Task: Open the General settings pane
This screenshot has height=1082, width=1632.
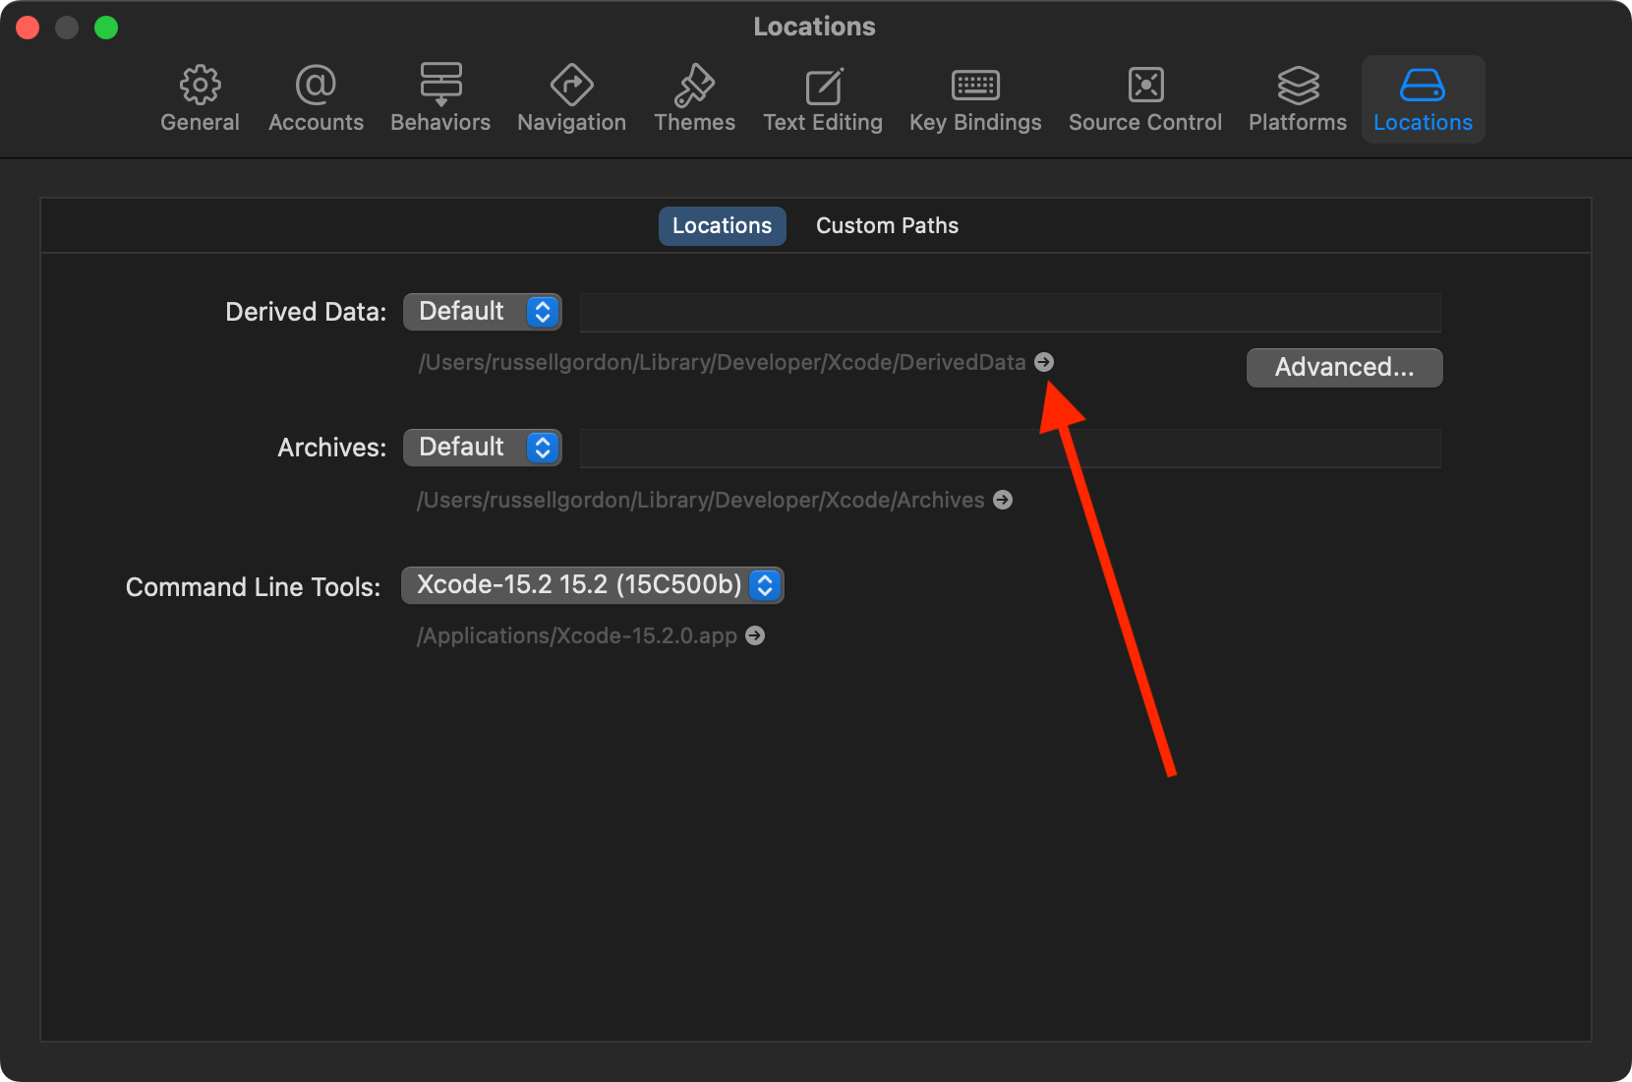Action: tap(200, 96)
